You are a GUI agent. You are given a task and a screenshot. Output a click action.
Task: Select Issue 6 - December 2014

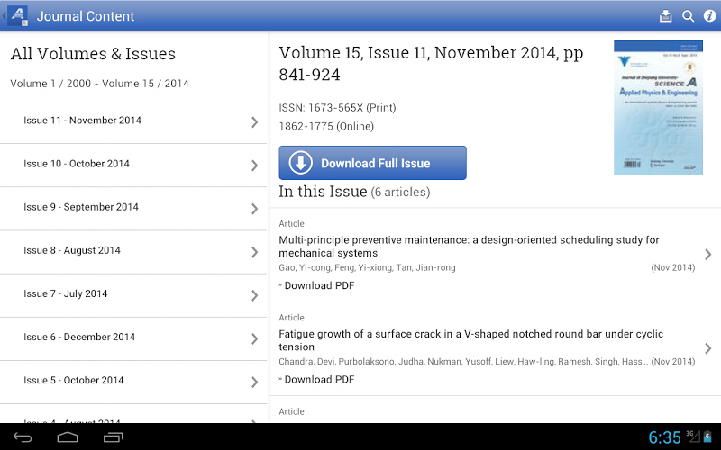(x=134, y=337)
